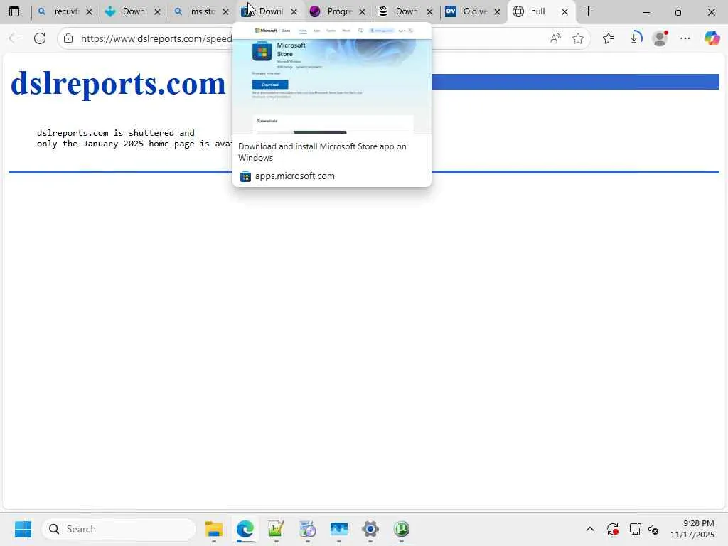Screen dimensions: 728x546
Task: Switch to the 'Progre' tab
Action: [337, 11]
